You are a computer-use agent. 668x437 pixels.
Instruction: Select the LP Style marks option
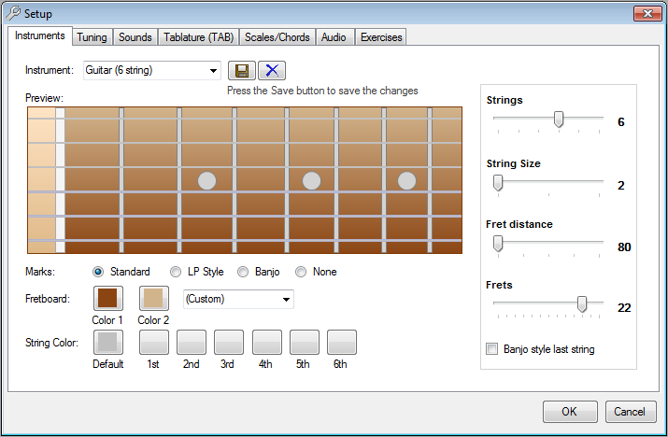pyautogui.click(x=177, y=272)
